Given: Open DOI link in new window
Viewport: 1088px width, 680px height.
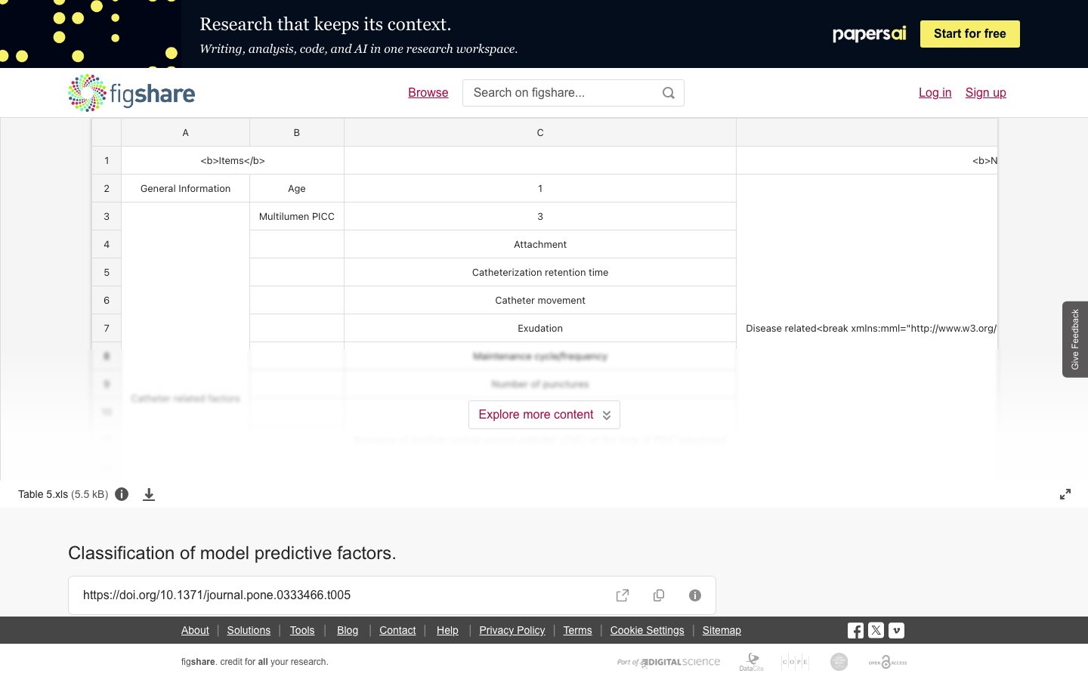Looking at the screenshot, I should click(623, 595).
